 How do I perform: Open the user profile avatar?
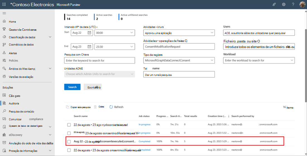pos(302,4)
